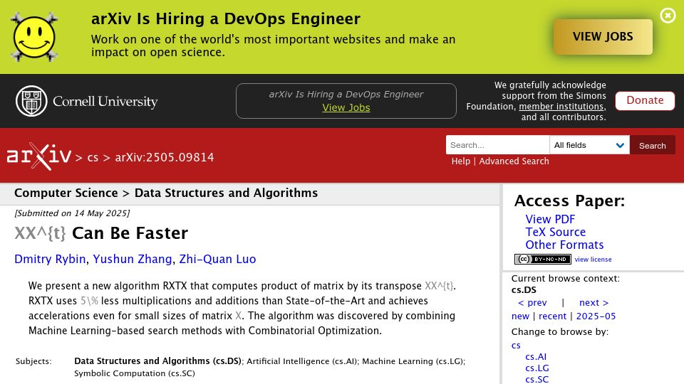The width and height of the screenshot is (684, 384).
Task: Browse by cs category
Action: click(x=516, y=346)
